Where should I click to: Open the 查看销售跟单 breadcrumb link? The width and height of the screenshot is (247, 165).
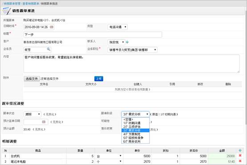(31, 4)
